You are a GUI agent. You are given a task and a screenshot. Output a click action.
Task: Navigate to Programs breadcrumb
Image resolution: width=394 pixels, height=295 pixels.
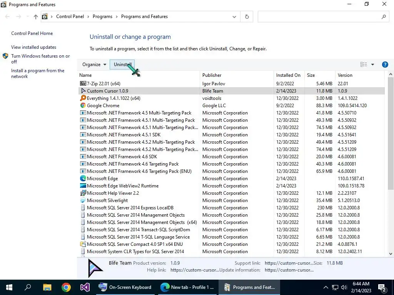pos(102,17)
